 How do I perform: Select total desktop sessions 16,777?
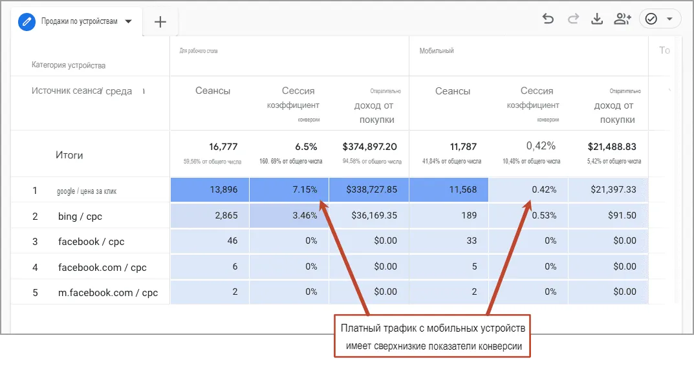click(x=224, y=147)
